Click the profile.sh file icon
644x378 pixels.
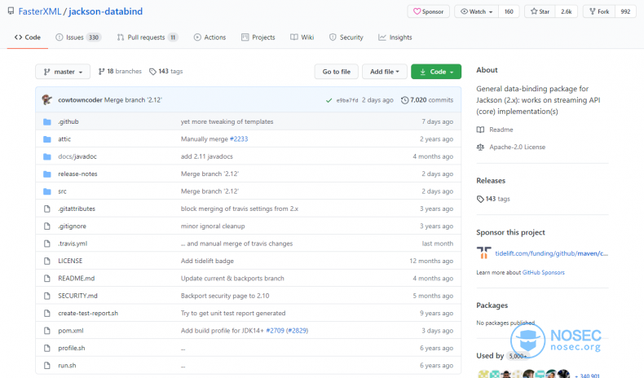pyautogui.click(x=47, y=348)
